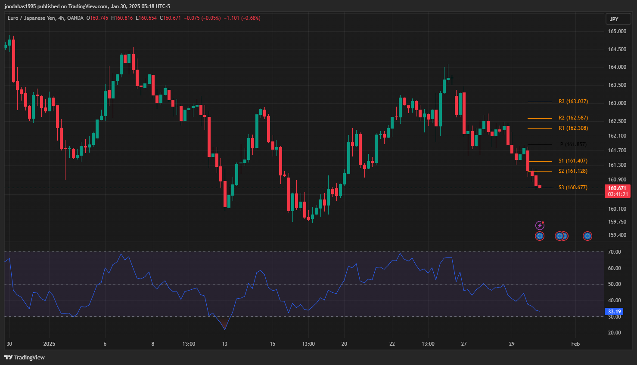Click the 2025 label on the time axis

50,344
